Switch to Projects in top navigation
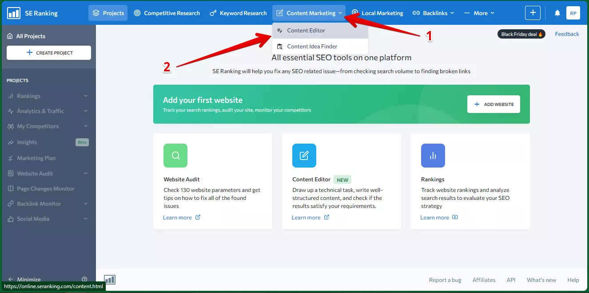This screenshot has height=293, width=589. pos(108,13)
